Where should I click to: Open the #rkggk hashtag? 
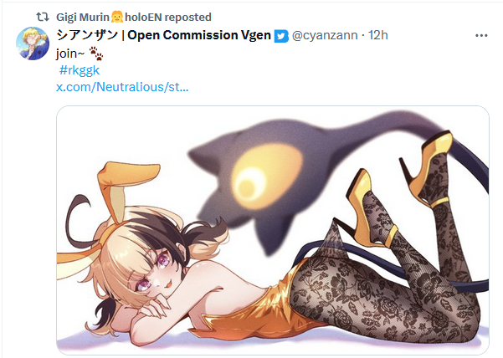pos(80,70)
